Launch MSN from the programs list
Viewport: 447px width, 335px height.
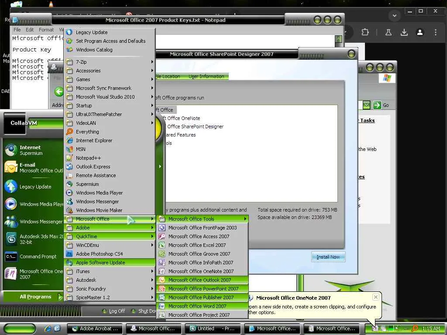pyautogui.click(x=110, y=149)
